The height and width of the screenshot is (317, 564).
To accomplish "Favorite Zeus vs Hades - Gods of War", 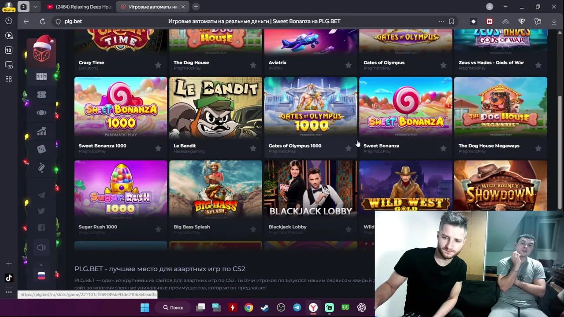I will point(538,65).
